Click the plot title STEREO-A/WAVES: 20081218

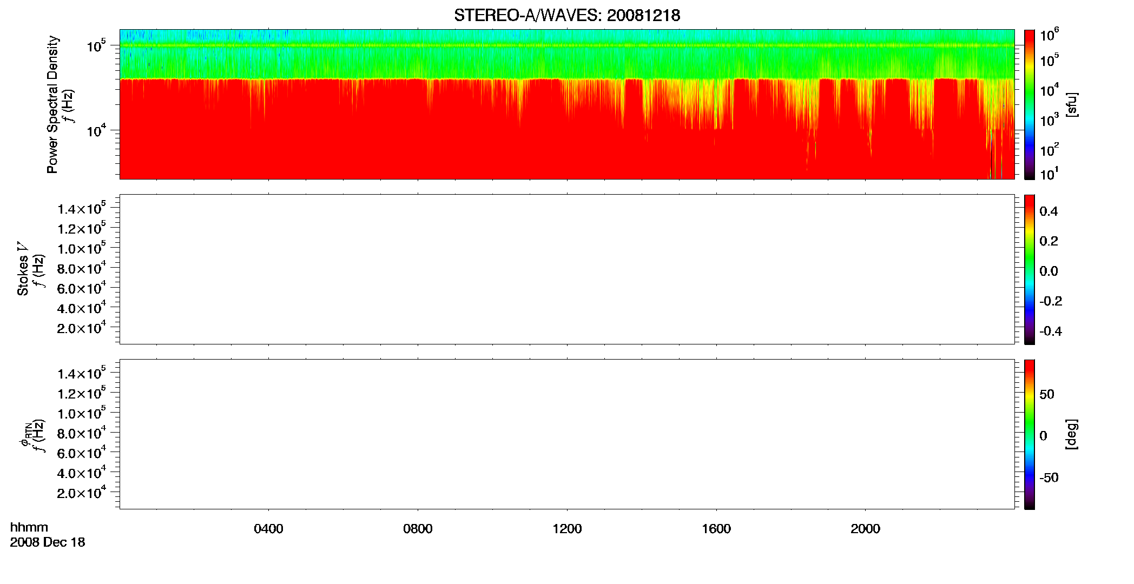567,15
